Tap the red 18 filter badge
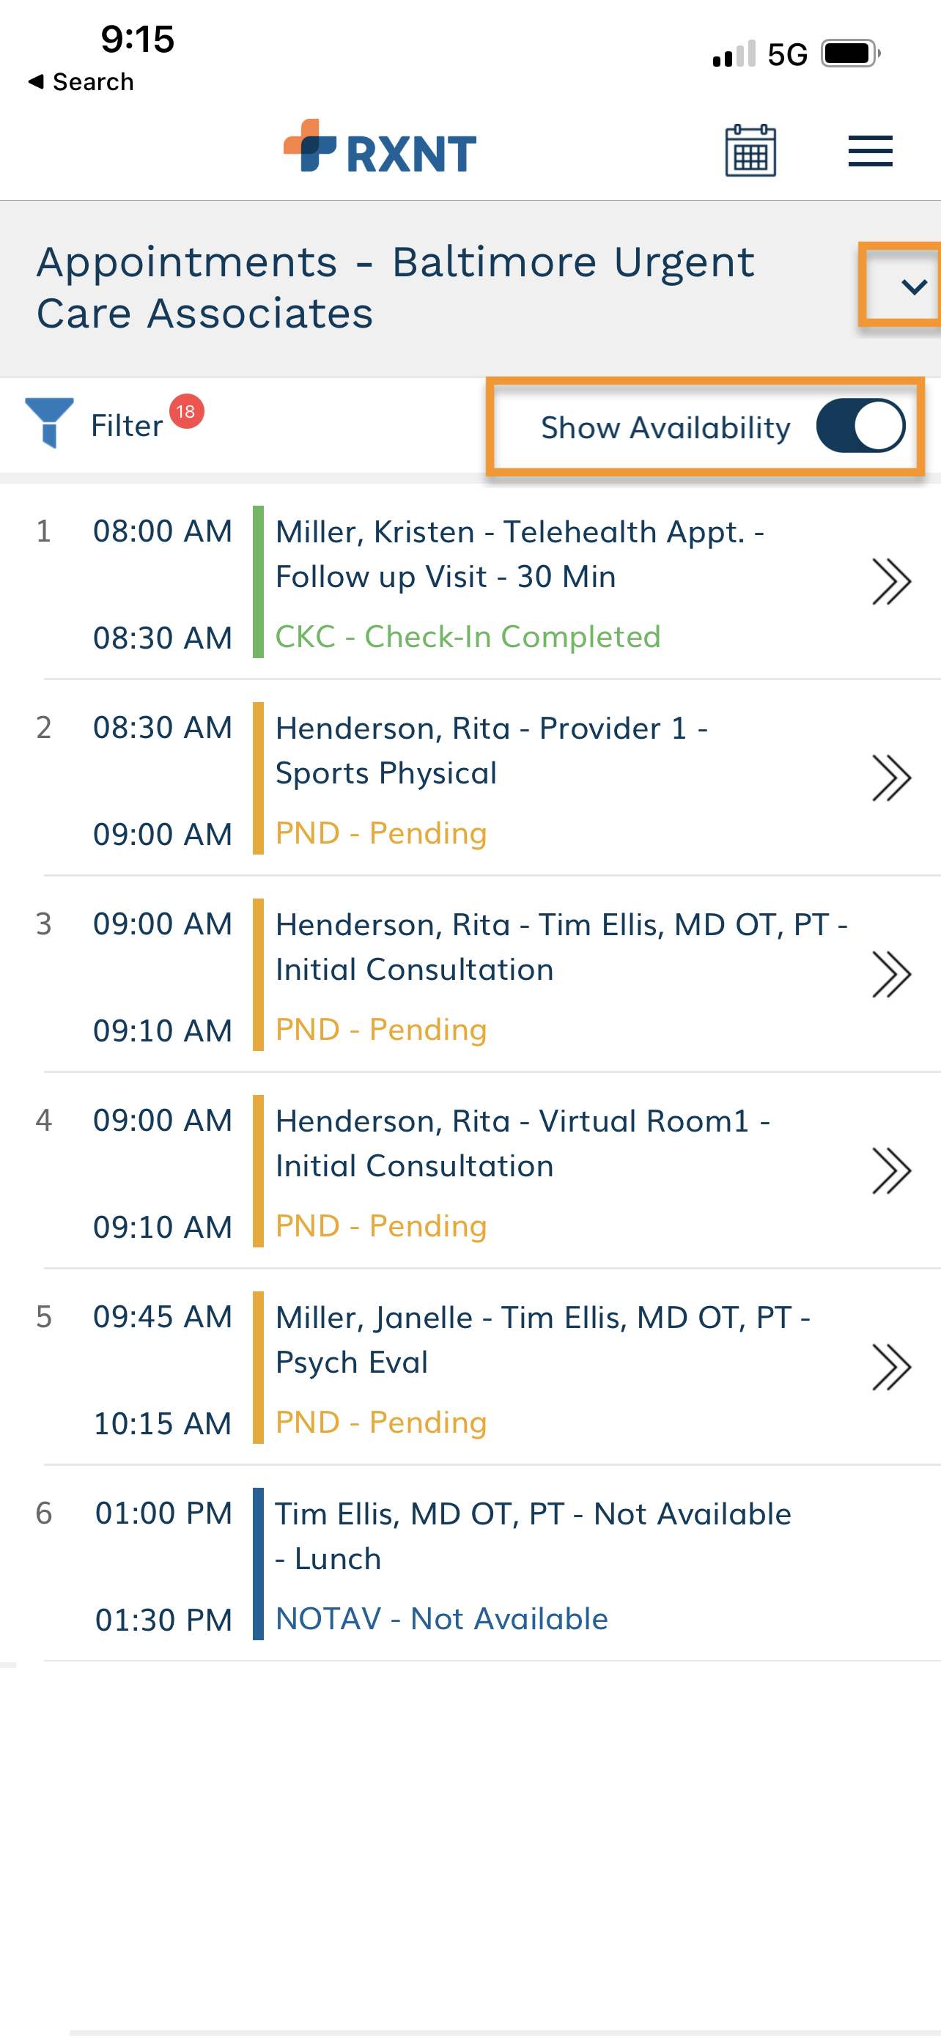 (x=186, y=411)
